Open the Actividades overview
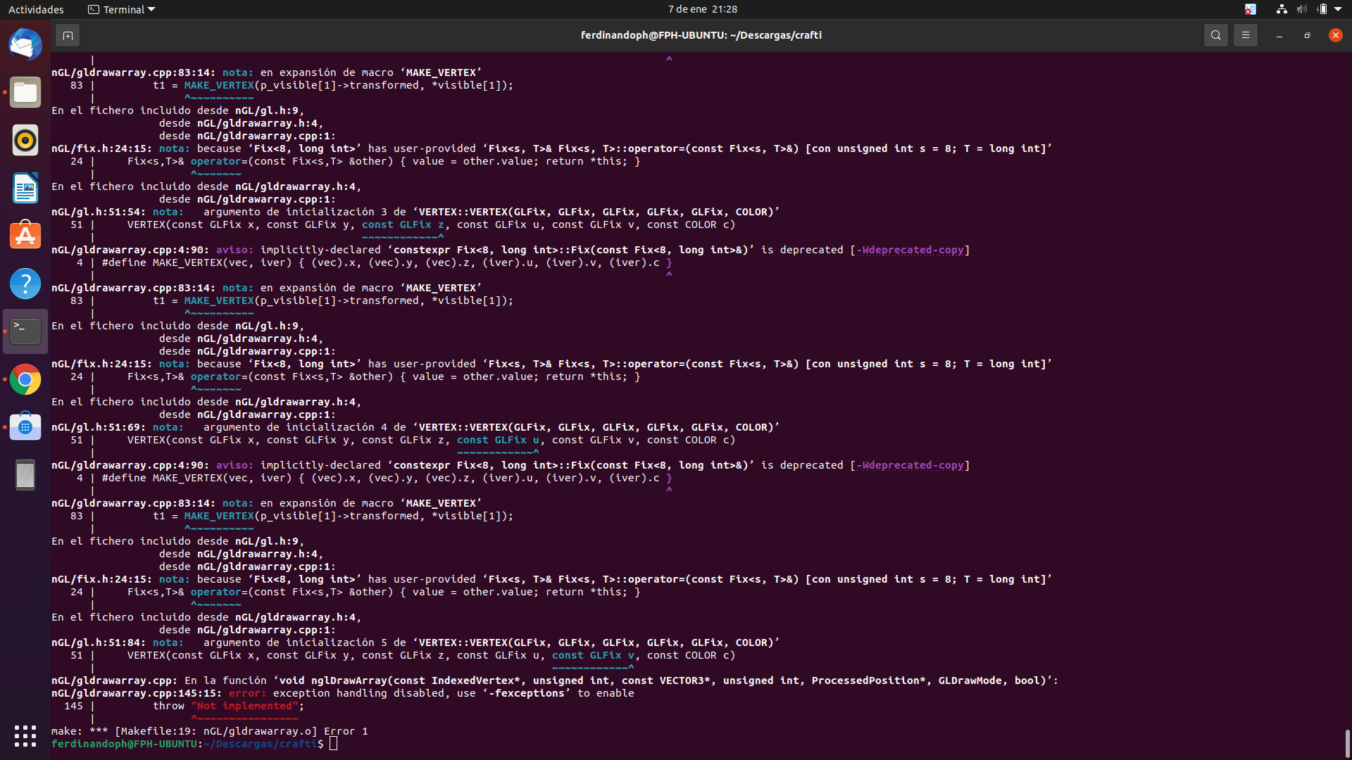This screenshot has height=760, width=1352. point(36,9)
